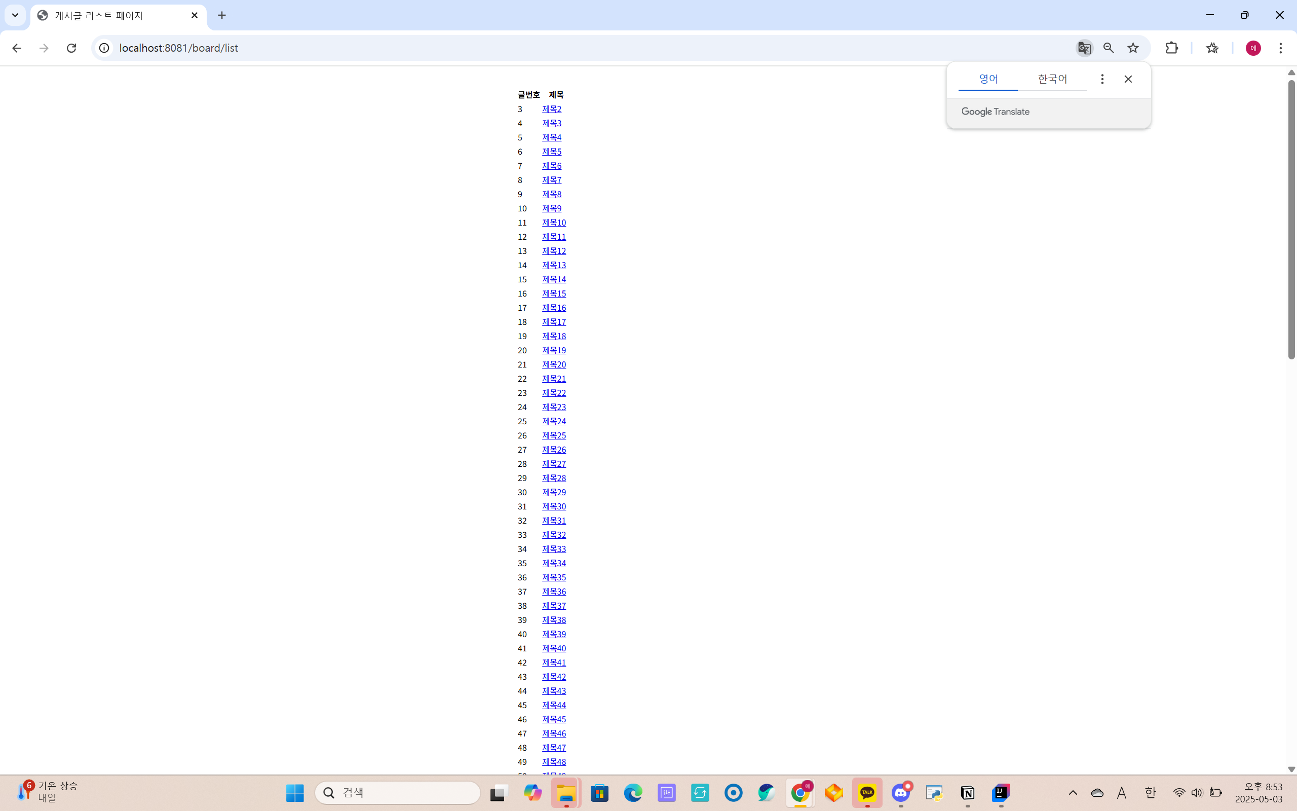Screen dimensions: 1297x811
Task: Open Notion from the taskbar
Action: 967,792
